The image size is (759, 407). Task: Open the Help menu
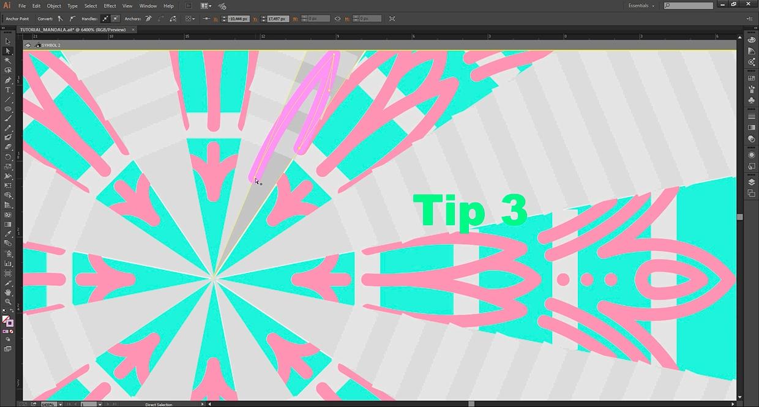[168, 6]
